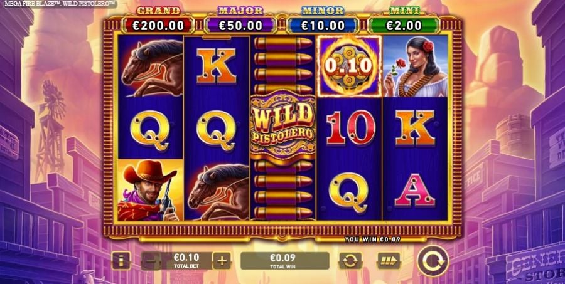Spin the reels with round spin button
Image resolution: width=565 pixels, height=284 pixels.
(433, 261)
